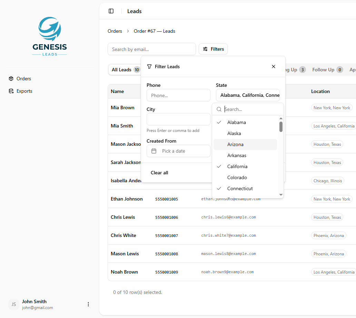Click Mia Brown's New York location badge
Image resolution: width=356 pixels, height=318 pixels.
(332, 108)
